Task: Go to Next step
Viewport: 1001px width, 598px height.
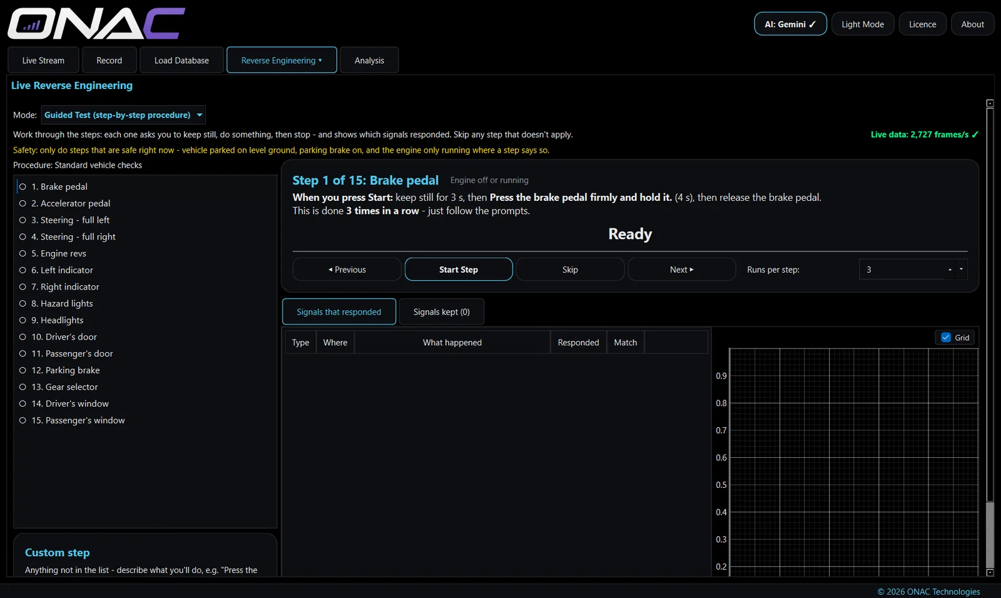Action: click(682, 270)
